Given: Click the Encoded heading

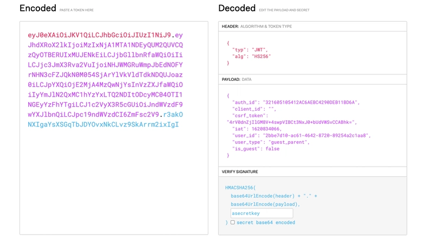Looking at the screenshot, I should tap(37, 8).
